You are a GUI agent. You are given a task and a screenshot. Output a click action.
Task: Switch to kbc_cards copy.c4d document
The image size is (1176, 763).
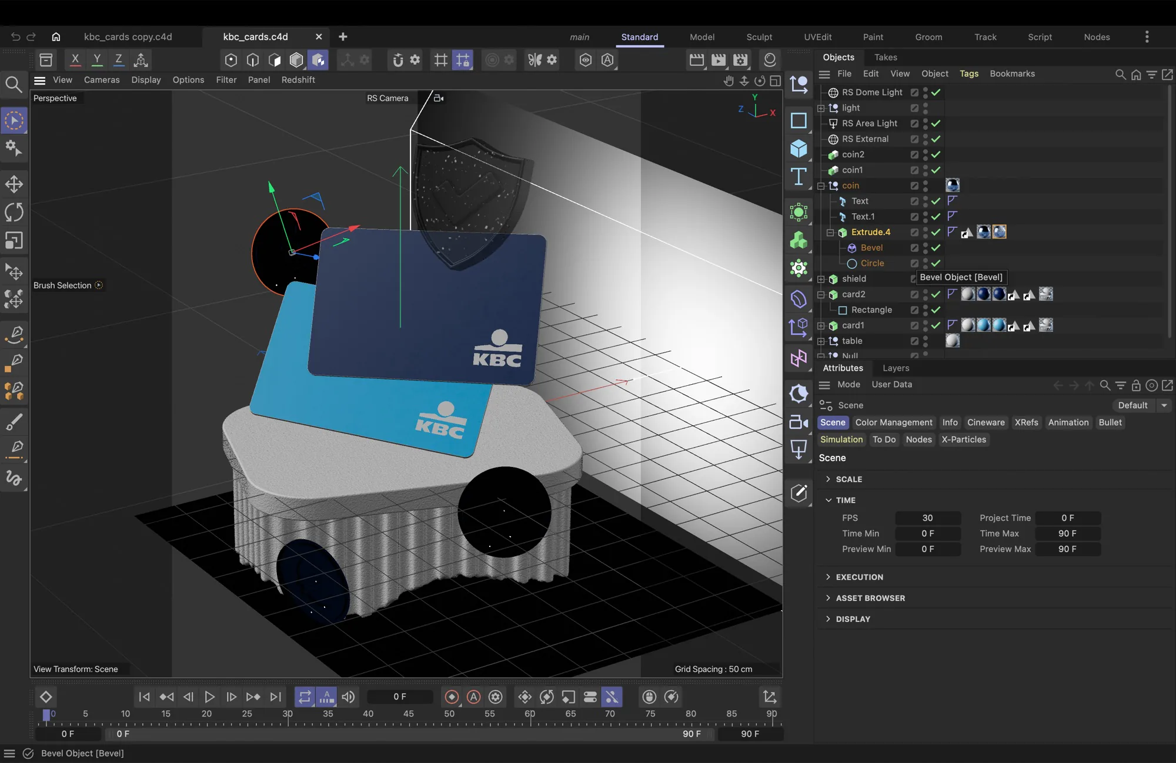128,36
